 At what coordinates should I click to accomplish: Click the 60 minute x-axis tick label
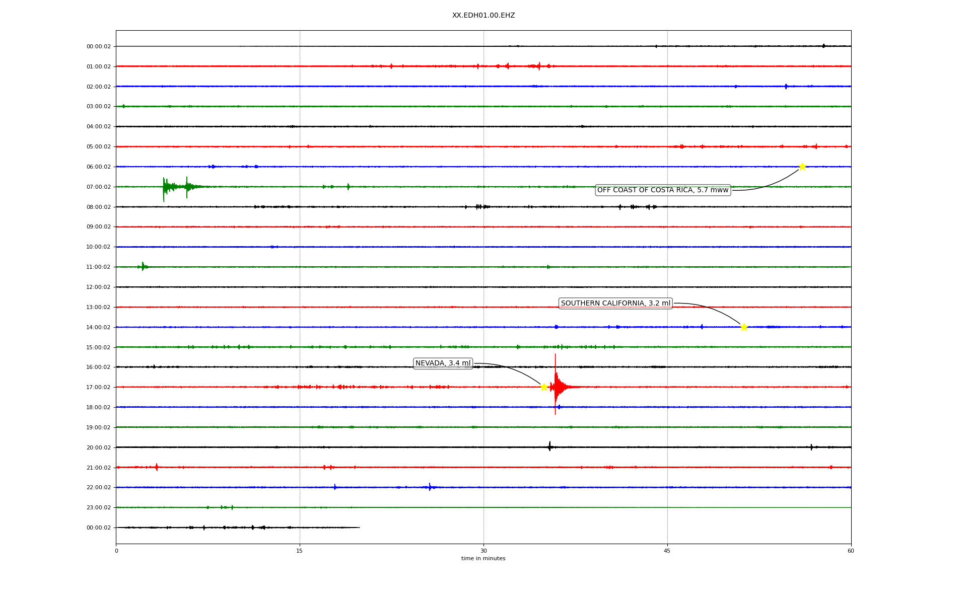(x=851, y=551)
